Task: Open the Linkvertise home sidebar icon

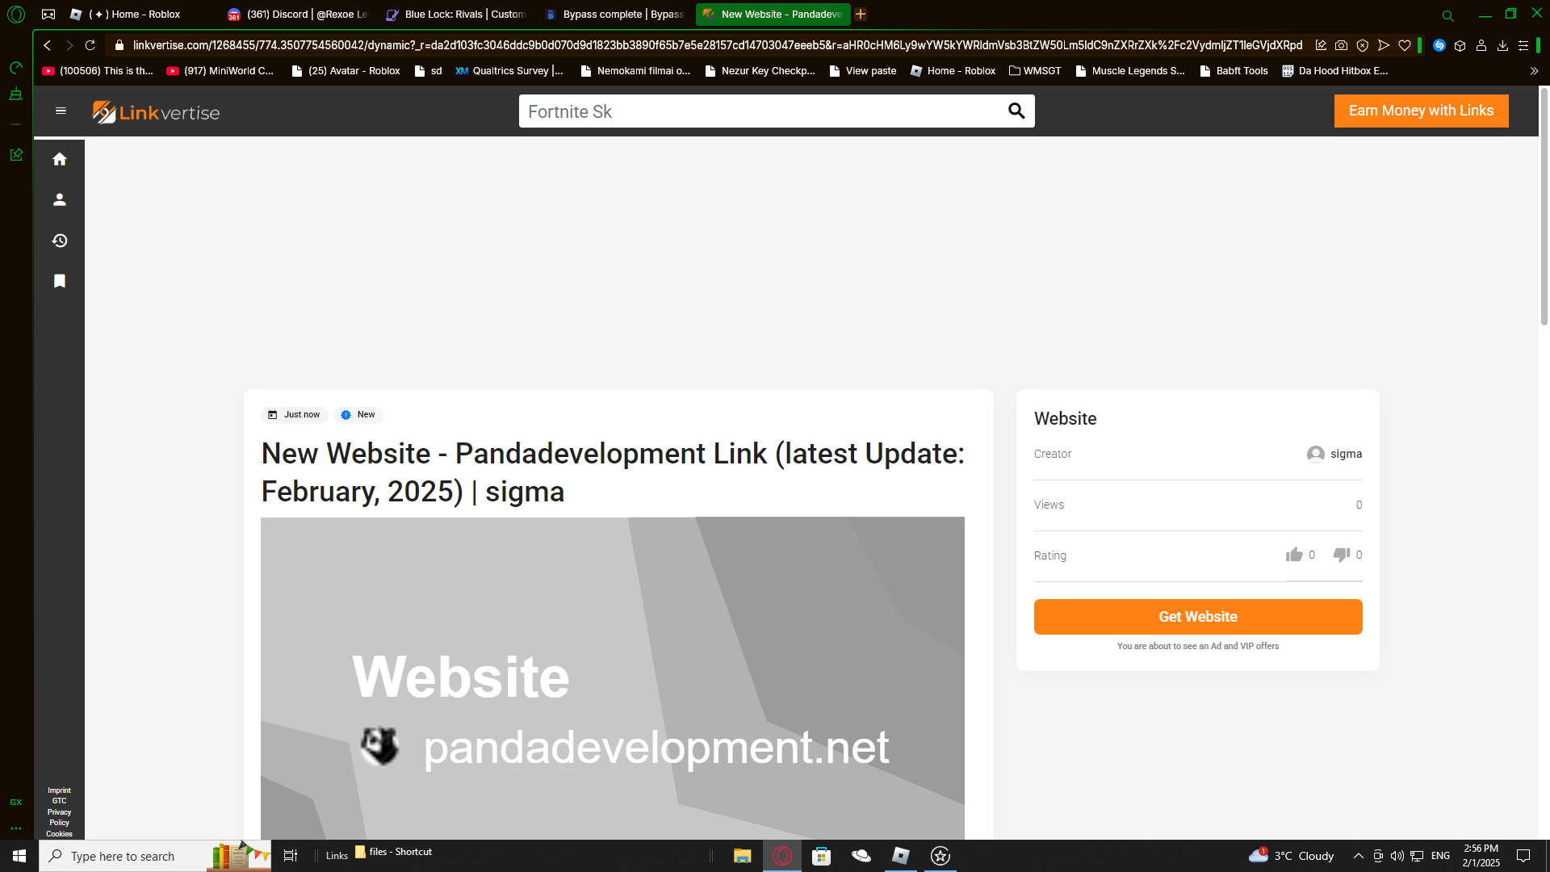Action: tap(59, 159)
